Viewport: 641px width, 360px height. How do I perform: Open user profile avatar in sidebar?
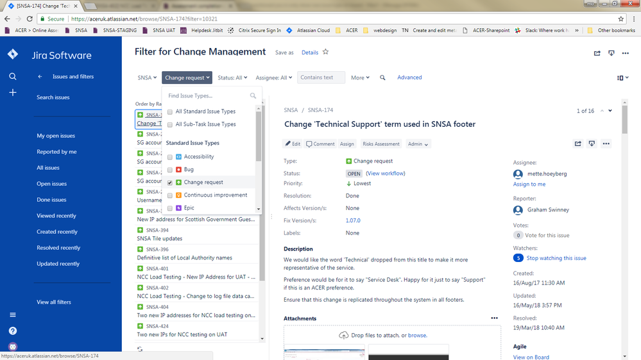coord(13,347)
